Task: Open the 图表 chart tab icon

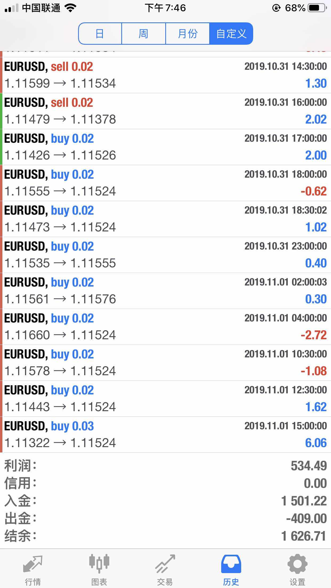Action: tap(99, 564)
